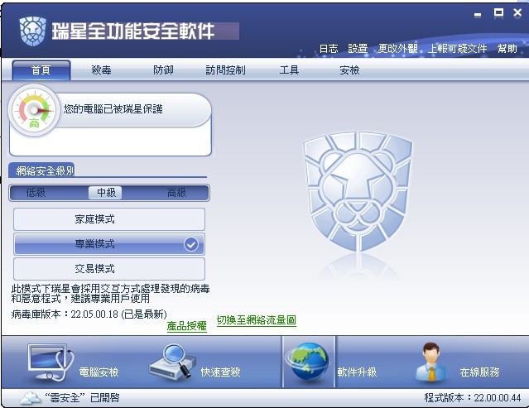529x408 pixels.
Task: Click the 在線服務 label at bottom
Action: (x=479, y=372)
